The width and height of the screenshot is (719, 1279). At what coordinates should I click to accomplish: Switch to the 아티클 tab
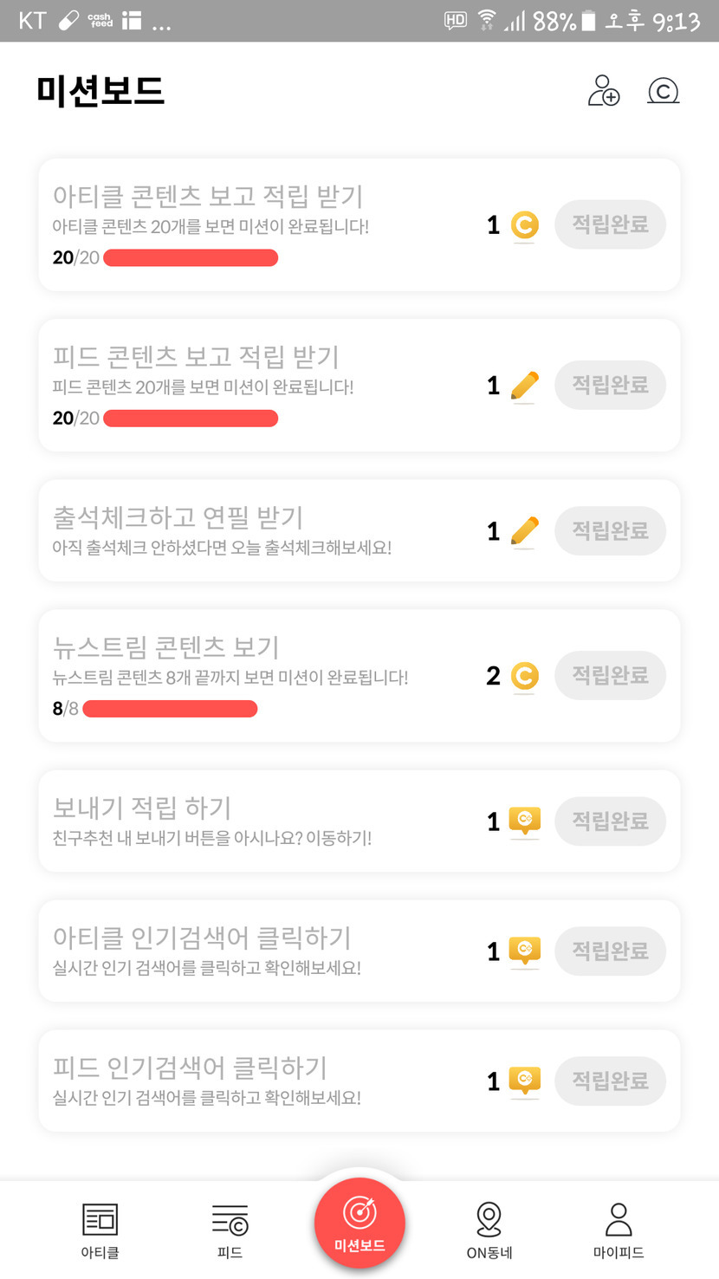coord(100,1230)
